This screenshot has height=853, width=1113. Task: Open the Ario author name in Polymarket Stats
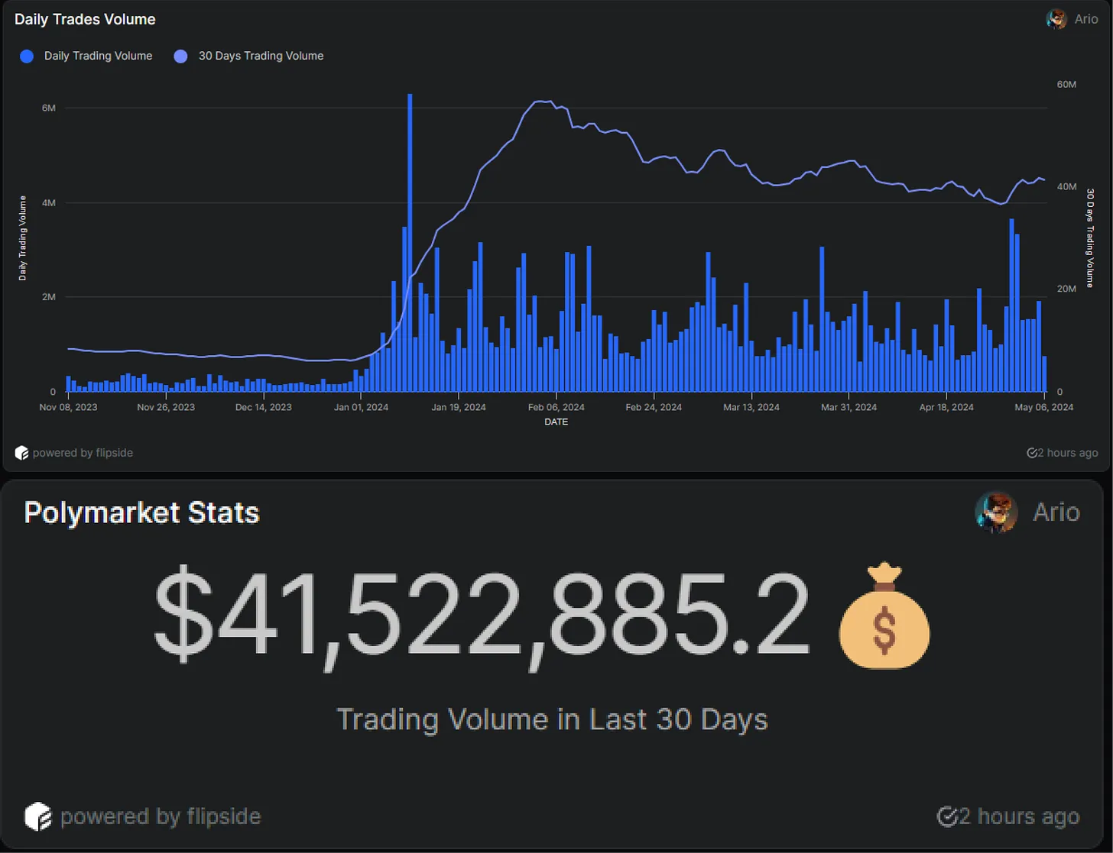[1056, 512]
